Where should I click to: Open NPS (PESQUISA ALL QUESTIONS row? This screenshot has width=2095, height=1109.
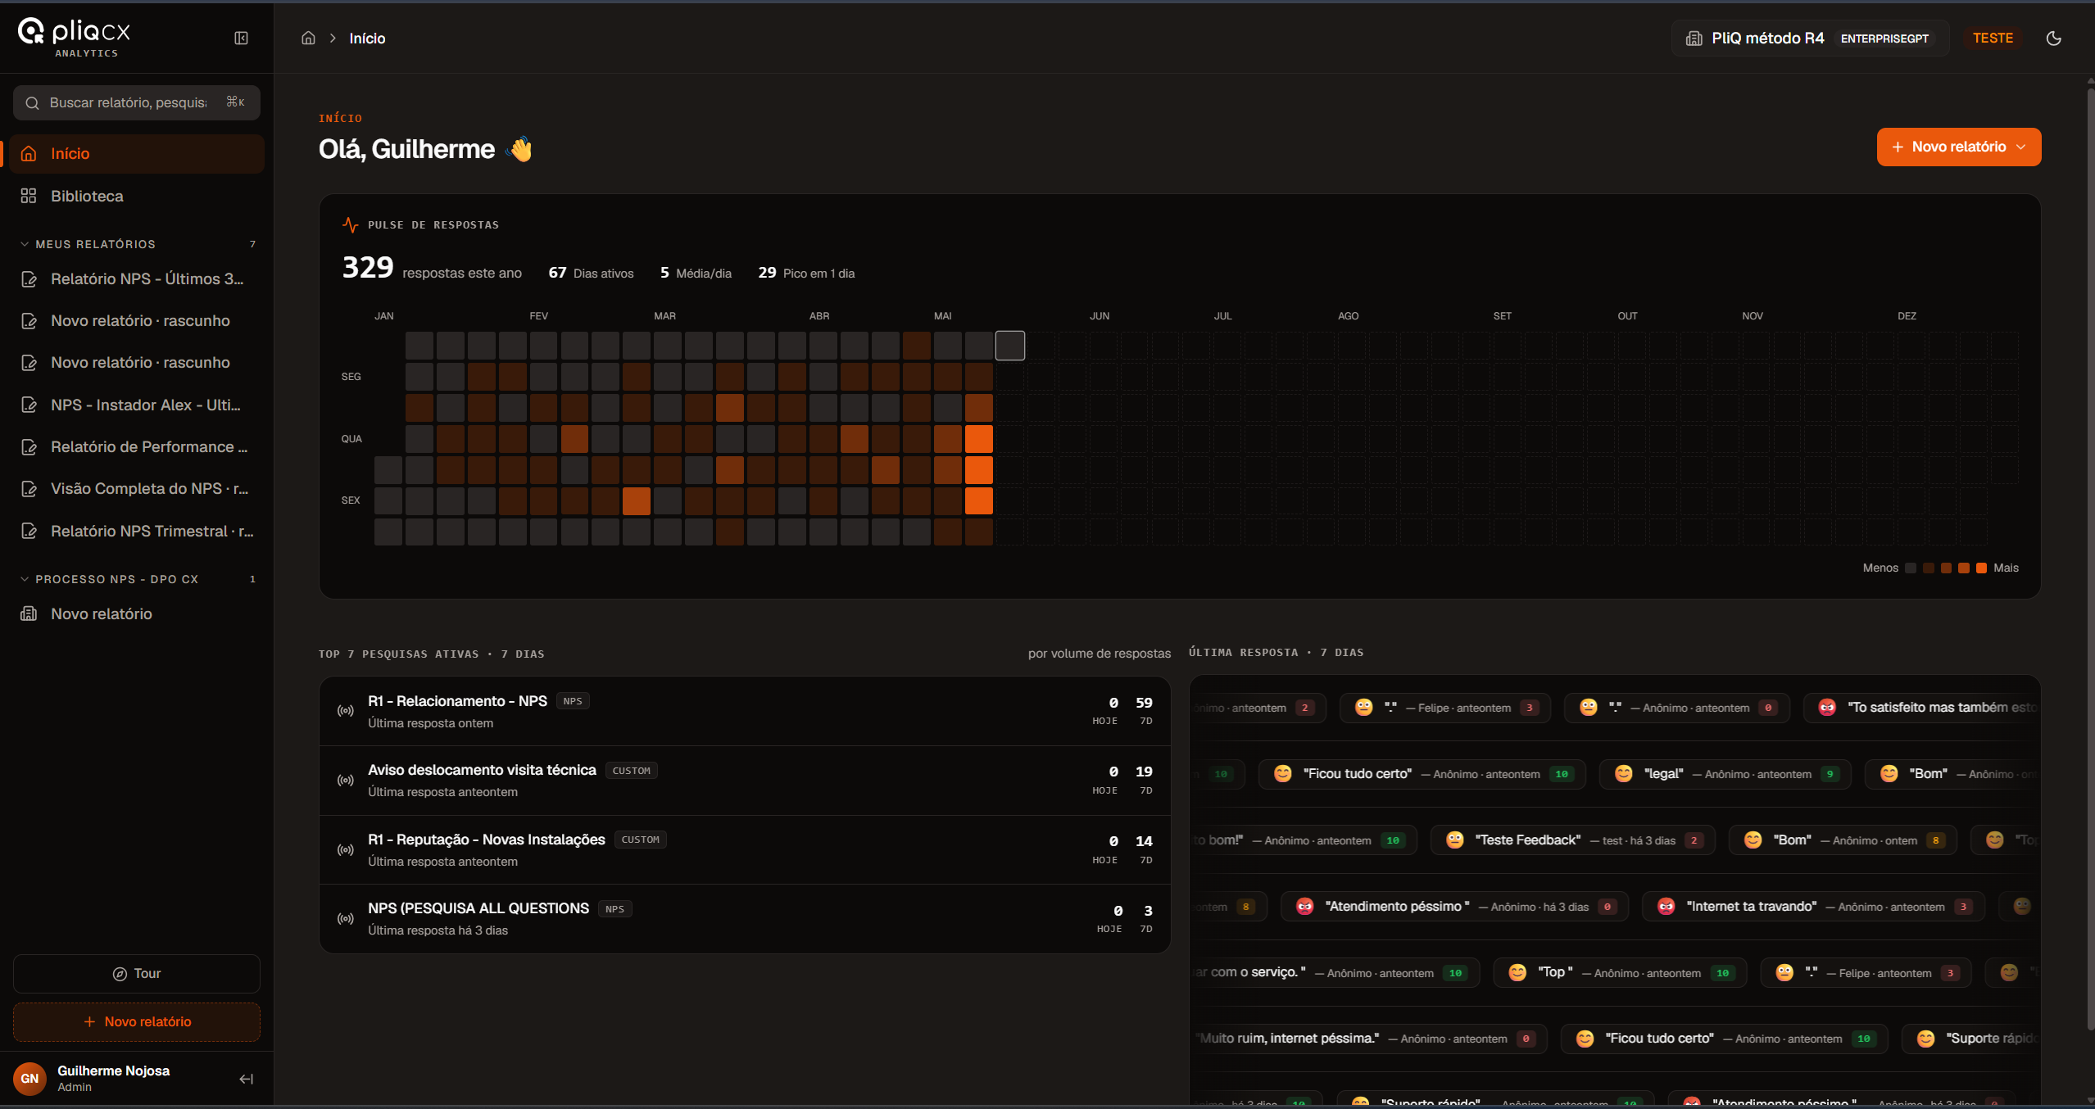(x=744, y=919)
